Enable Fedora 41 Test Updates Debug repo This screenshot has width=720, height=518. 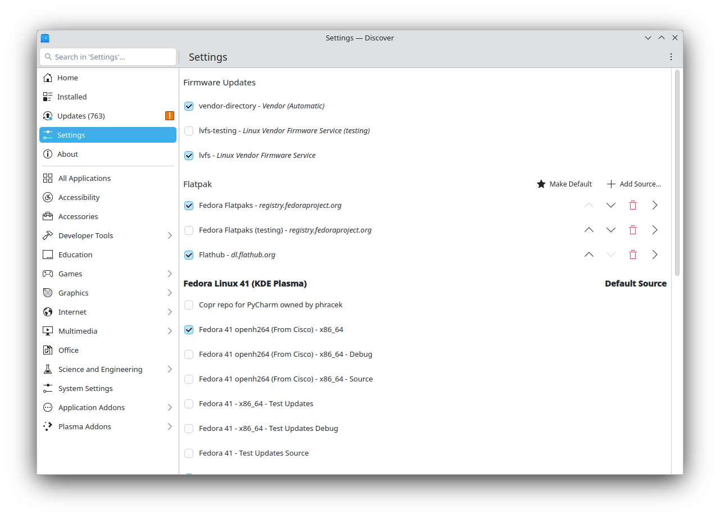(x=189, y=429)
